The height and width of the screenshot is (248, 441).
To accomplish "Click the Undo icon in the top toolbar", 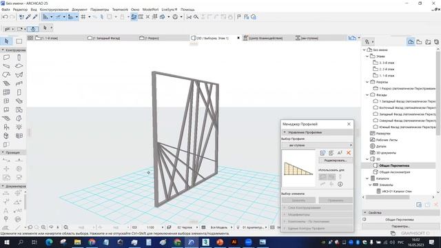I will 5,17.
